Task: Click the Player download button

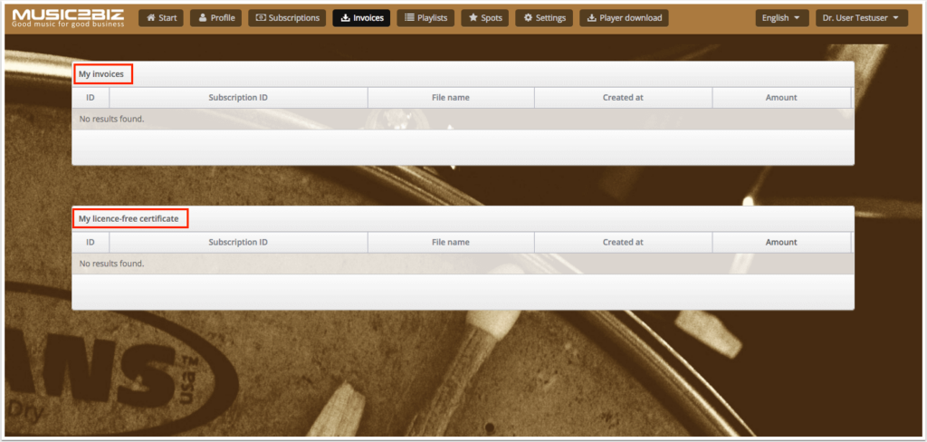Action: (625, 18)
